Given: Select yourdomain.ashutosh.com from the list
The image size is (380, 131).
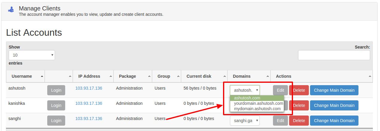Looking at the screenshot, I should click(x=258, y=103).
